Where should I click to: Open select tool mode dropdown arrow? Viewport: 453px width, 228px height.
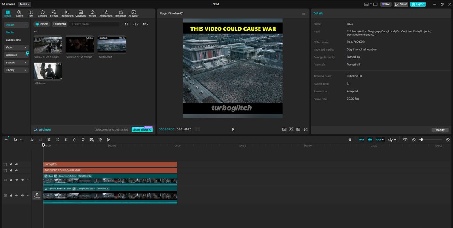(21, 140)
